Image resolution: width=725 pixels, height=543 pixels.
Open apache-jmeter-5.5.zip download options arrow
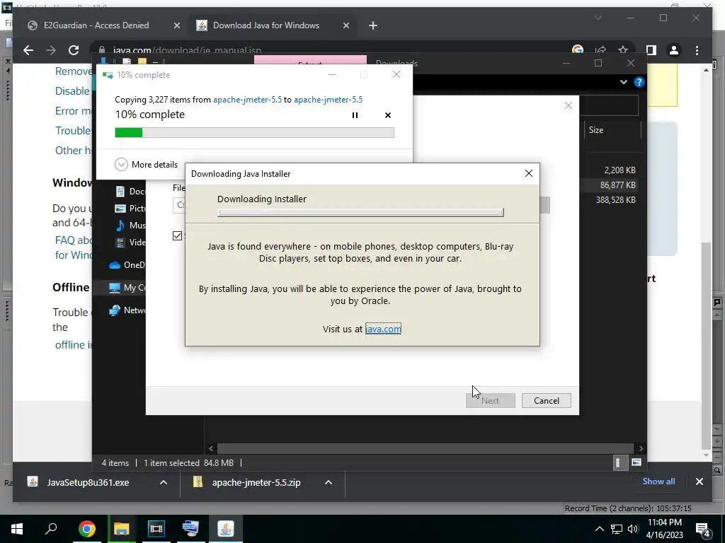point(329,482)
